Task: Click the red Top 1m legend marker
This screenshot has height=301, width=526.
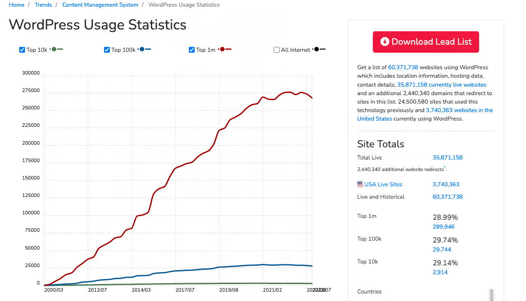Action: pos(225,49)
